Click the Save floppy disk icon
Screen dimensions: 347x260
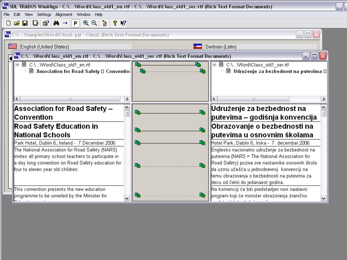(x=25, y=23)
